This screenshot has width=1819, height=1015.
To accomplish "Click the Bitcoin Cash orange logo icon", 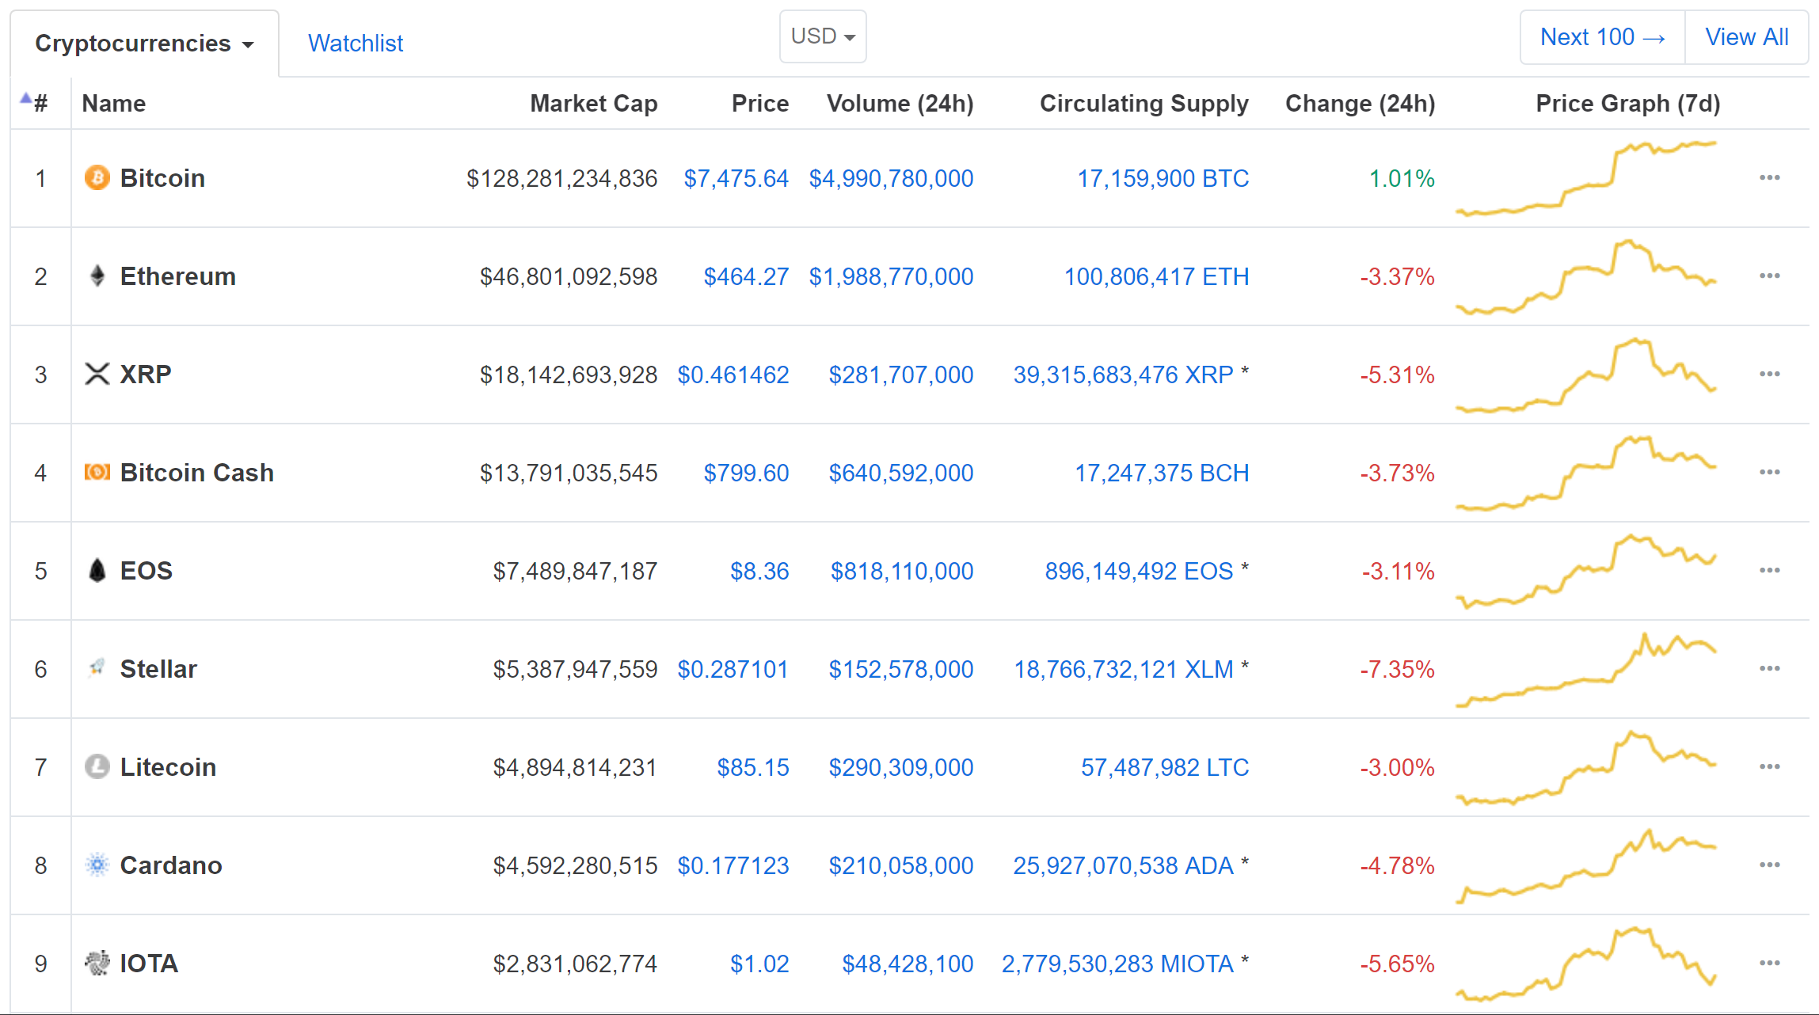I will tap(97, 472).
